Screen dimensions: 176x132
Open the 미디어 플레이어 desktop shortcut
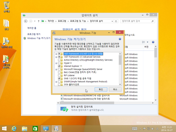click(7, 62)
